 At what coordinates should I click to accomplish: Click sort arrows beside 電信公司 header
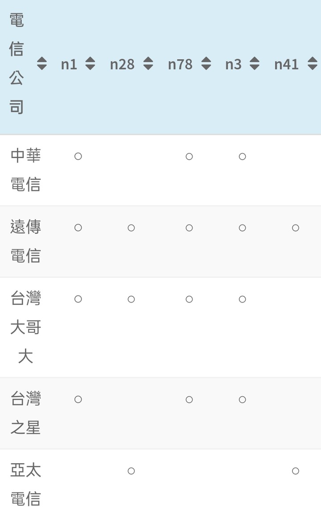[x=41, y=64]
